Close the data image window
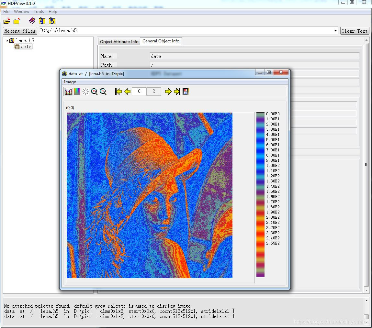This screenshot has width=372, height=328. coord(281,72)
